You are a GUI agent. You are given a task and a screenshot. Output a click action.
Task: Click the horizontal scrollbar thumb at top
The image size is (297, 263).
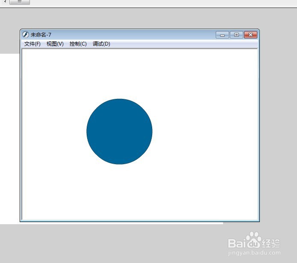(x=20, y=2)
